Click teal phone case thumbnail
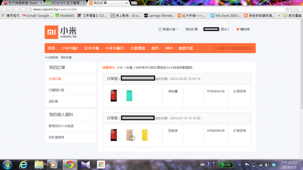303x170 pixels. (x=129, y=95)
